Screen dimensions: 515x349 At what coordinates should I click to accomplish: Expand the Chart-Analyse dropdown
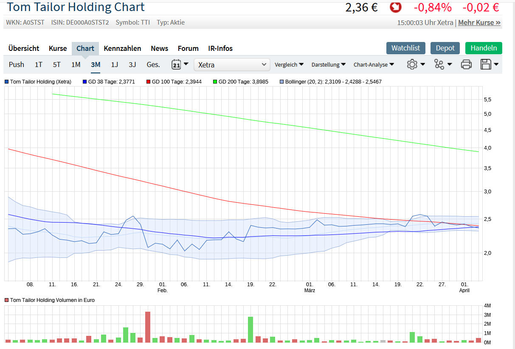pyautogui.click(x=374, y=65)
